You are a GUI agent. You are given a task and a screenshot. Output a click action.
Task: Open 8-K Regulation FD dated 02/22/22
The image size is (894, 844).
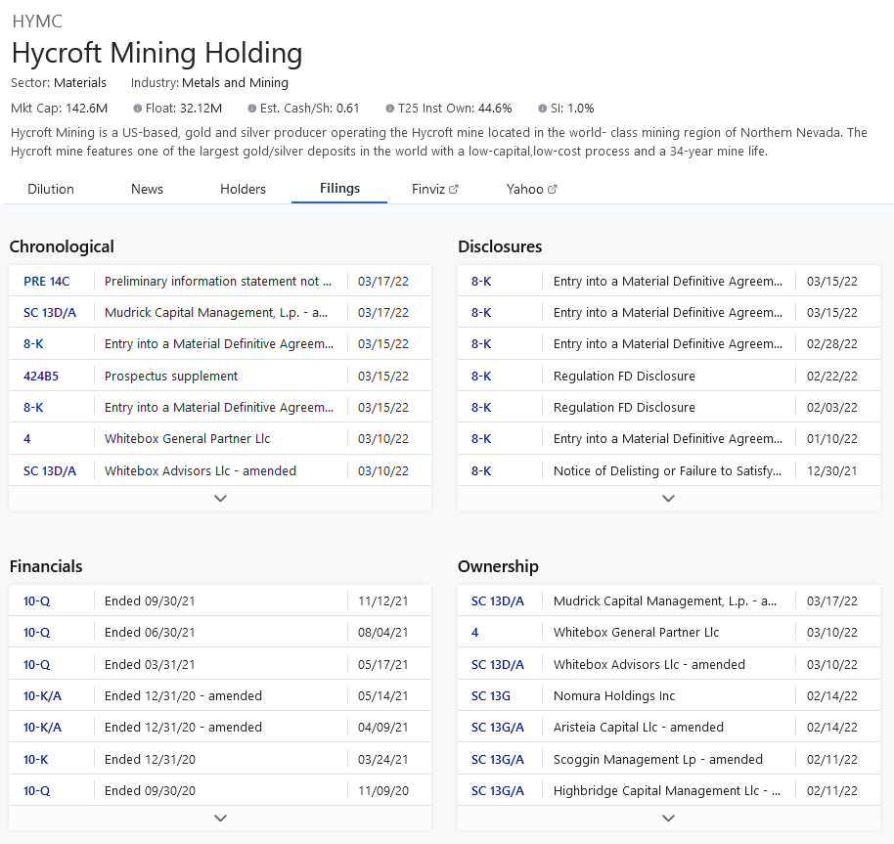[481, 377]
